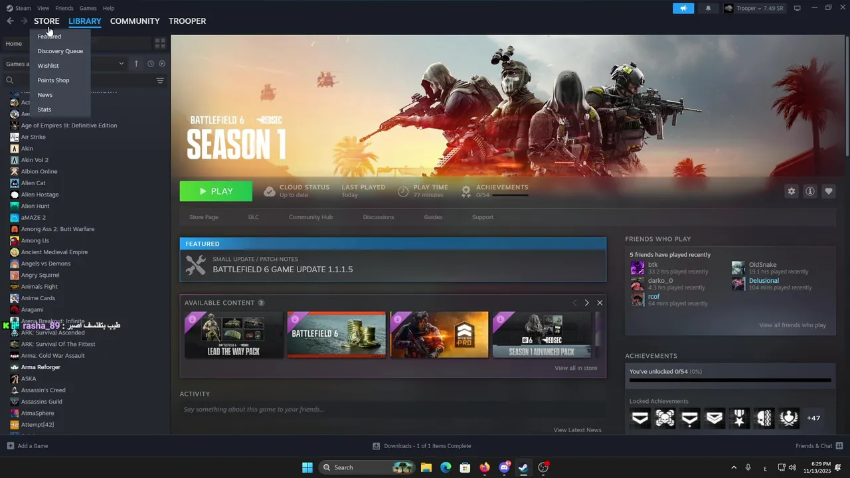Toggle library grid view icon
Viewport: 850px width, 478px height.
click(x=160, y=43)
